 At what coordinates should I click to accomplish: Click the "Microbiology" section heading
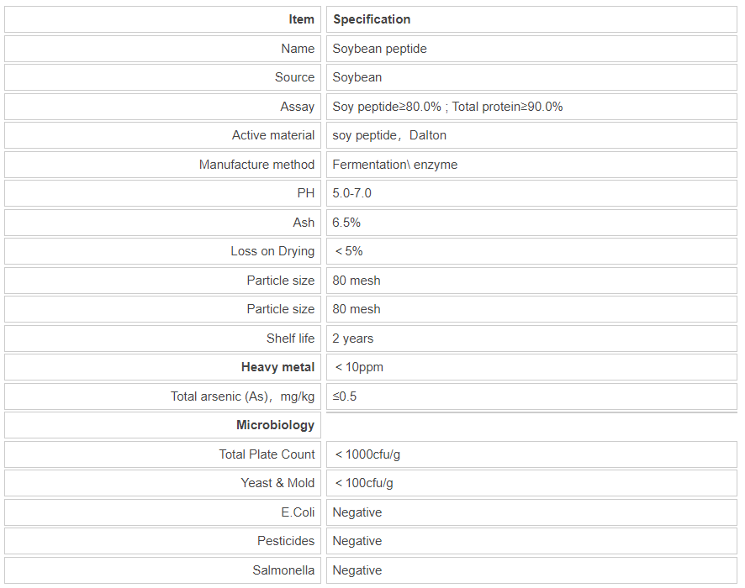(x=275, y=425)
